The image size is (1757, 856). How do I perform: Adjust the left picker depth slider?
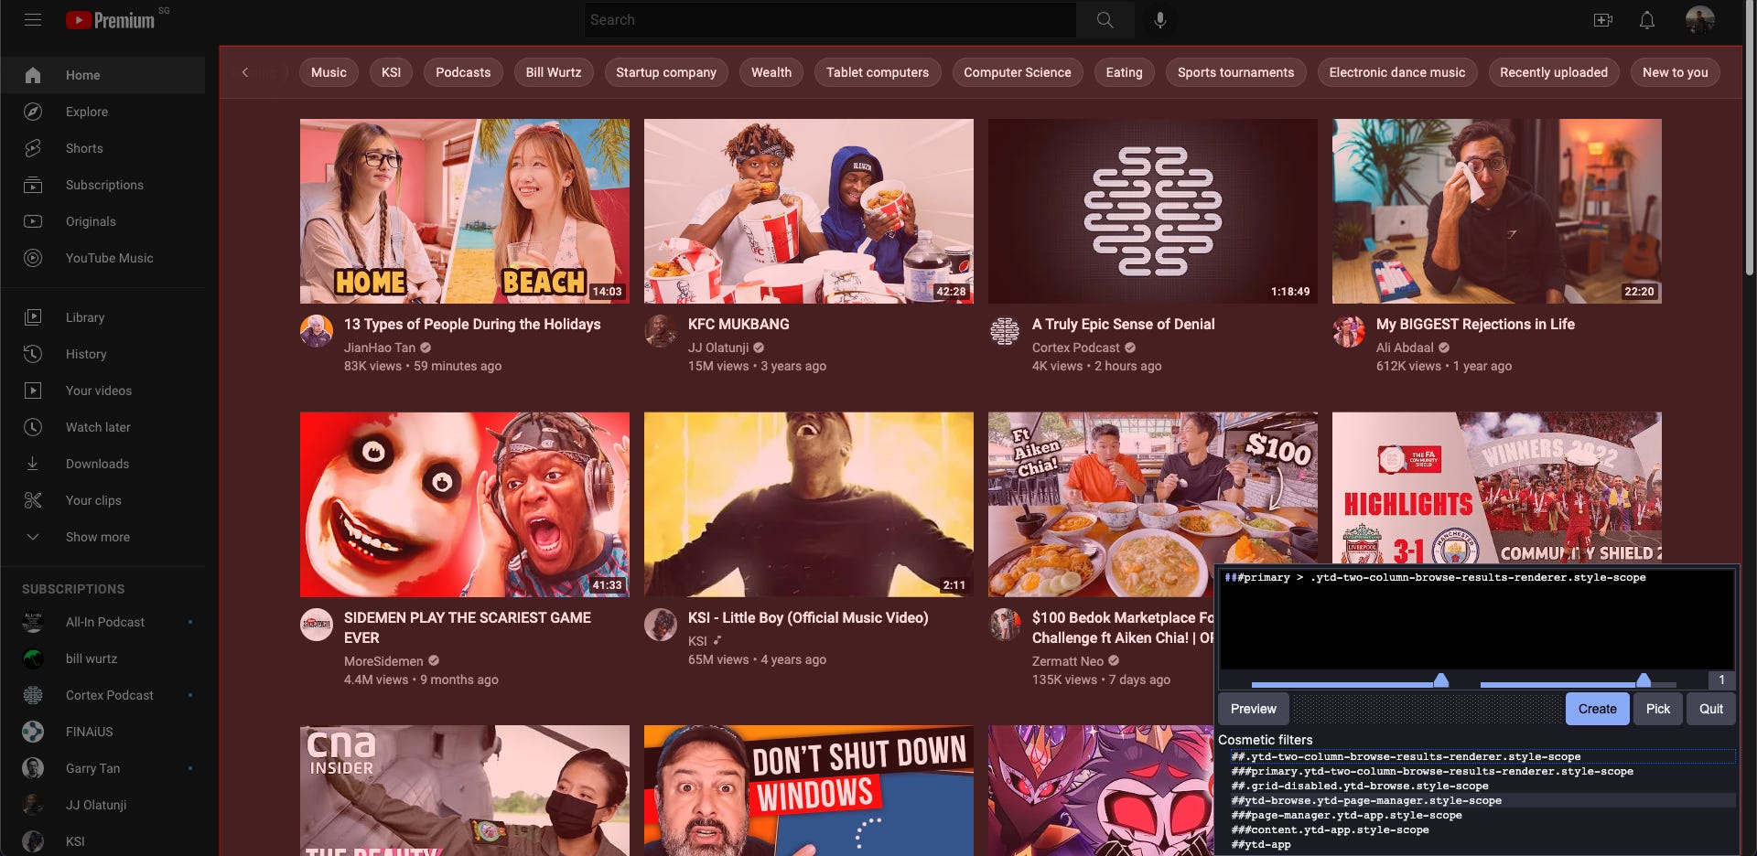pyautogui.click(x=1441, y=680)
